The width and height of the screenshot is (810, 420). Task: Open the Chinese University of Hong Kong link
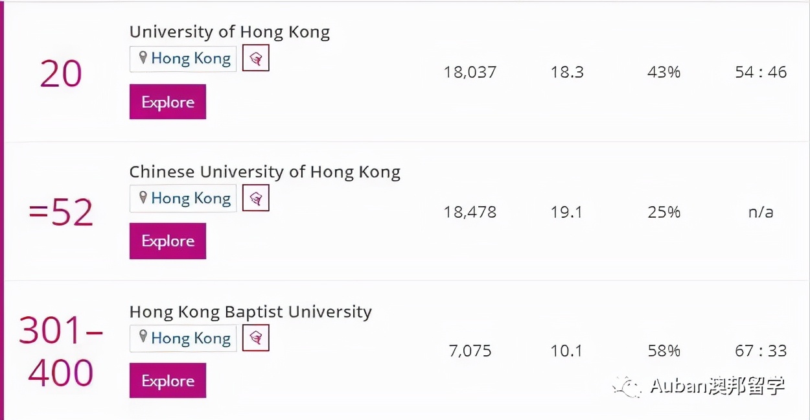[265, 171]
